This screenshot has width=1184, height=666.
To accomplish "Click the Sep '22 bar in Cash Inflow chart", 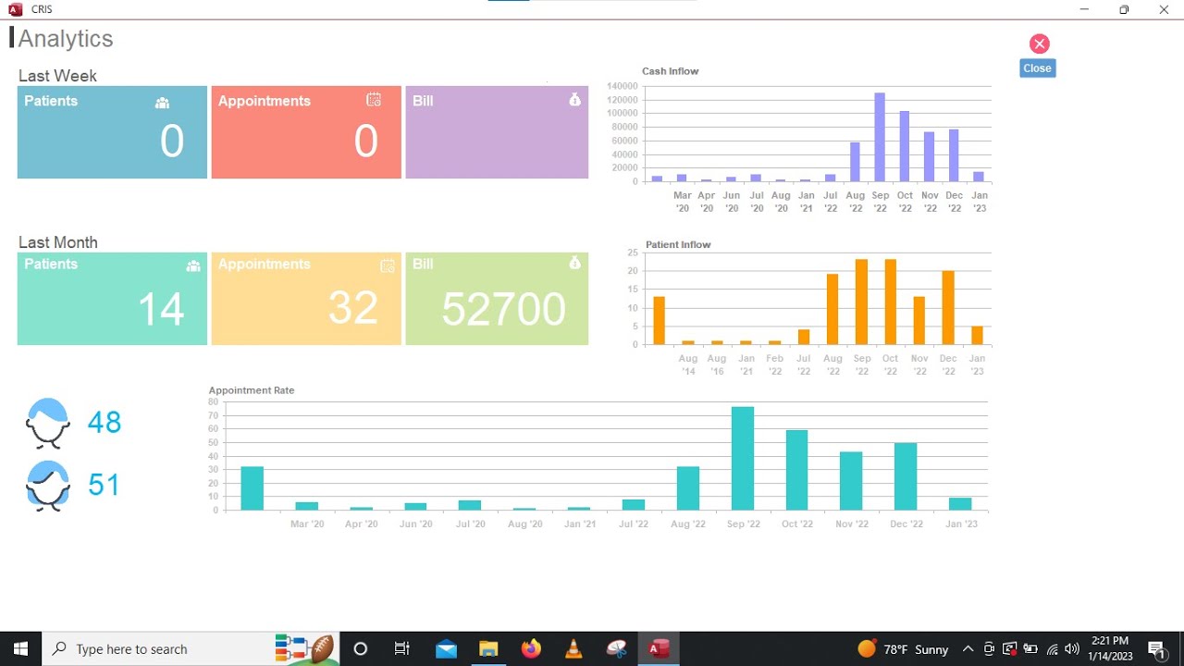I will [880, 137].
